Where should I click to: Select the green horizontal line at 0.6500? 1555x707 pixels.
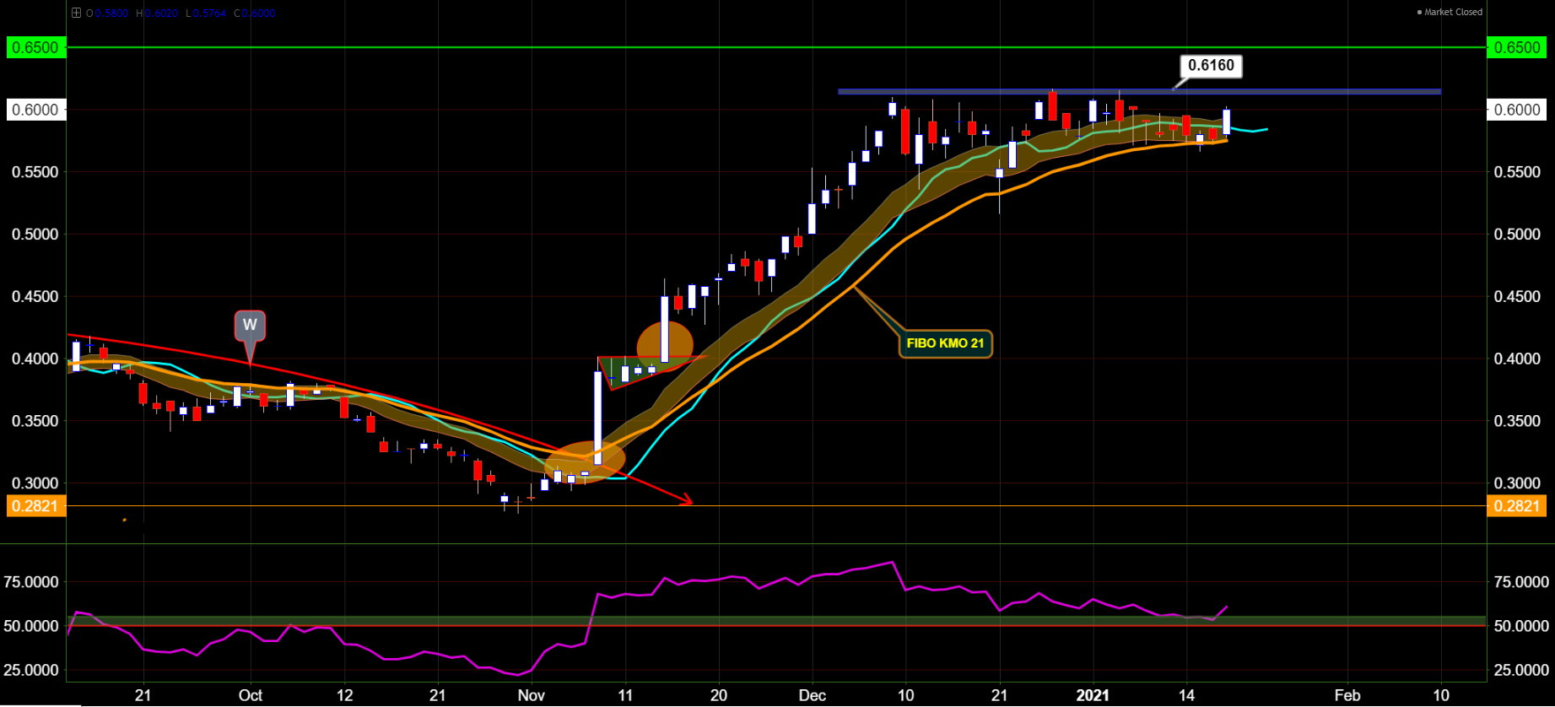click(x=776, y=47)
